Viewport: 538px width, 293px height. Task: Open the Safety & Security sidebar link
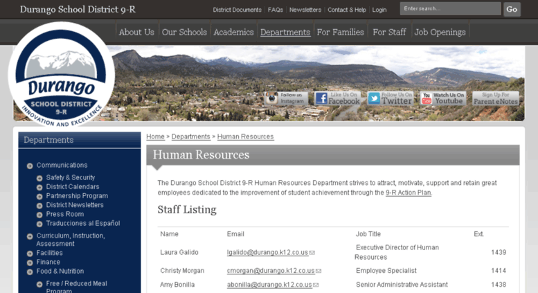pos(71,177)
